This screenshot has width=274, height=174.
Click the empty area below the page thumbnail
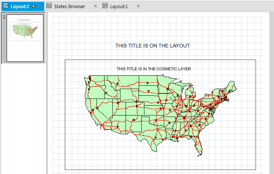coord(23,118)
